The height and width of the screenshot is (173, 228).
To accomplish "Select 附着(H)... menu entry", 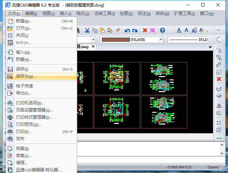I will (41, 60).
